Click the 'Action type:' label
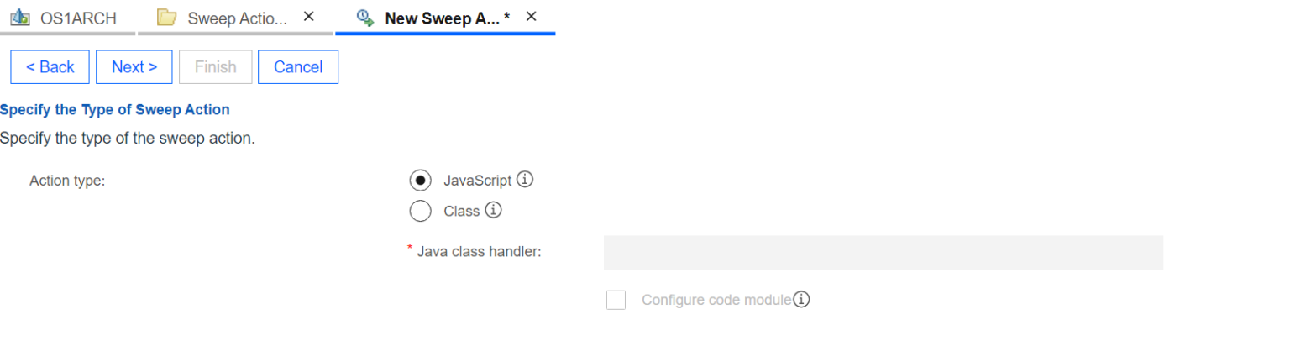Viewport: 1290px width, 346px height. (67, 181)
